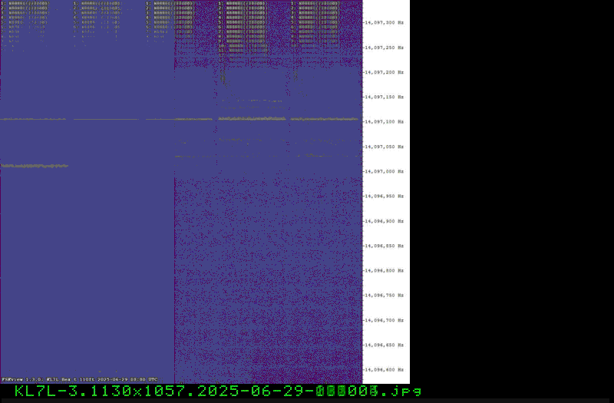
Task: Click the 14,096,650 Hz frequency label
Action: point(385,345)
